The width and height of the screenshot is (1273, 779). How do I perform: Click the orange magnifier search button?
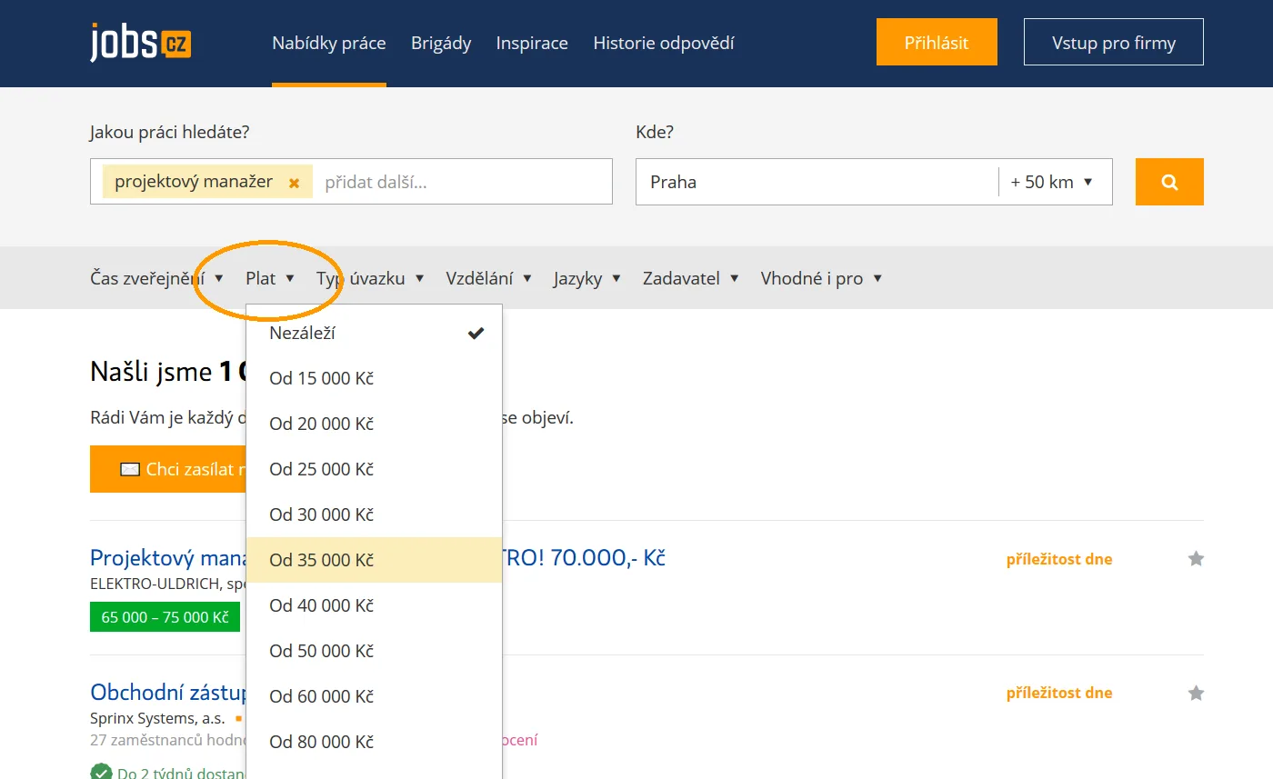point(1169,182)
